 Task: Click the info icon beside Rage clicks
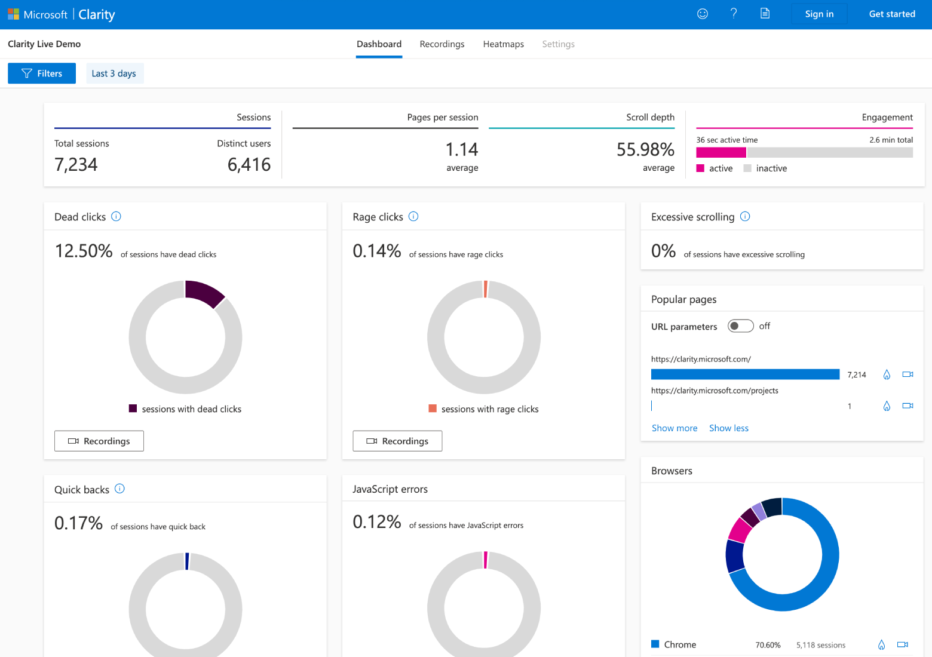point(413,216)
